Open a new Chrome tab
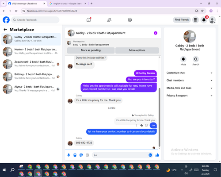Viewport: 221px width, 177px height. coord(91,4)
